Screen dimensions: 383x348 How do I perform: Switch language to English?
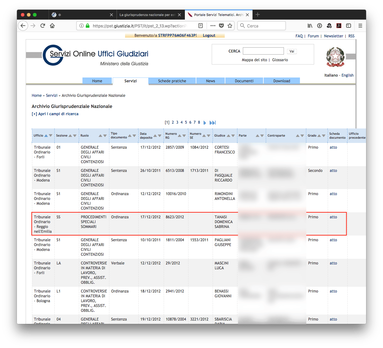(347, 75)
